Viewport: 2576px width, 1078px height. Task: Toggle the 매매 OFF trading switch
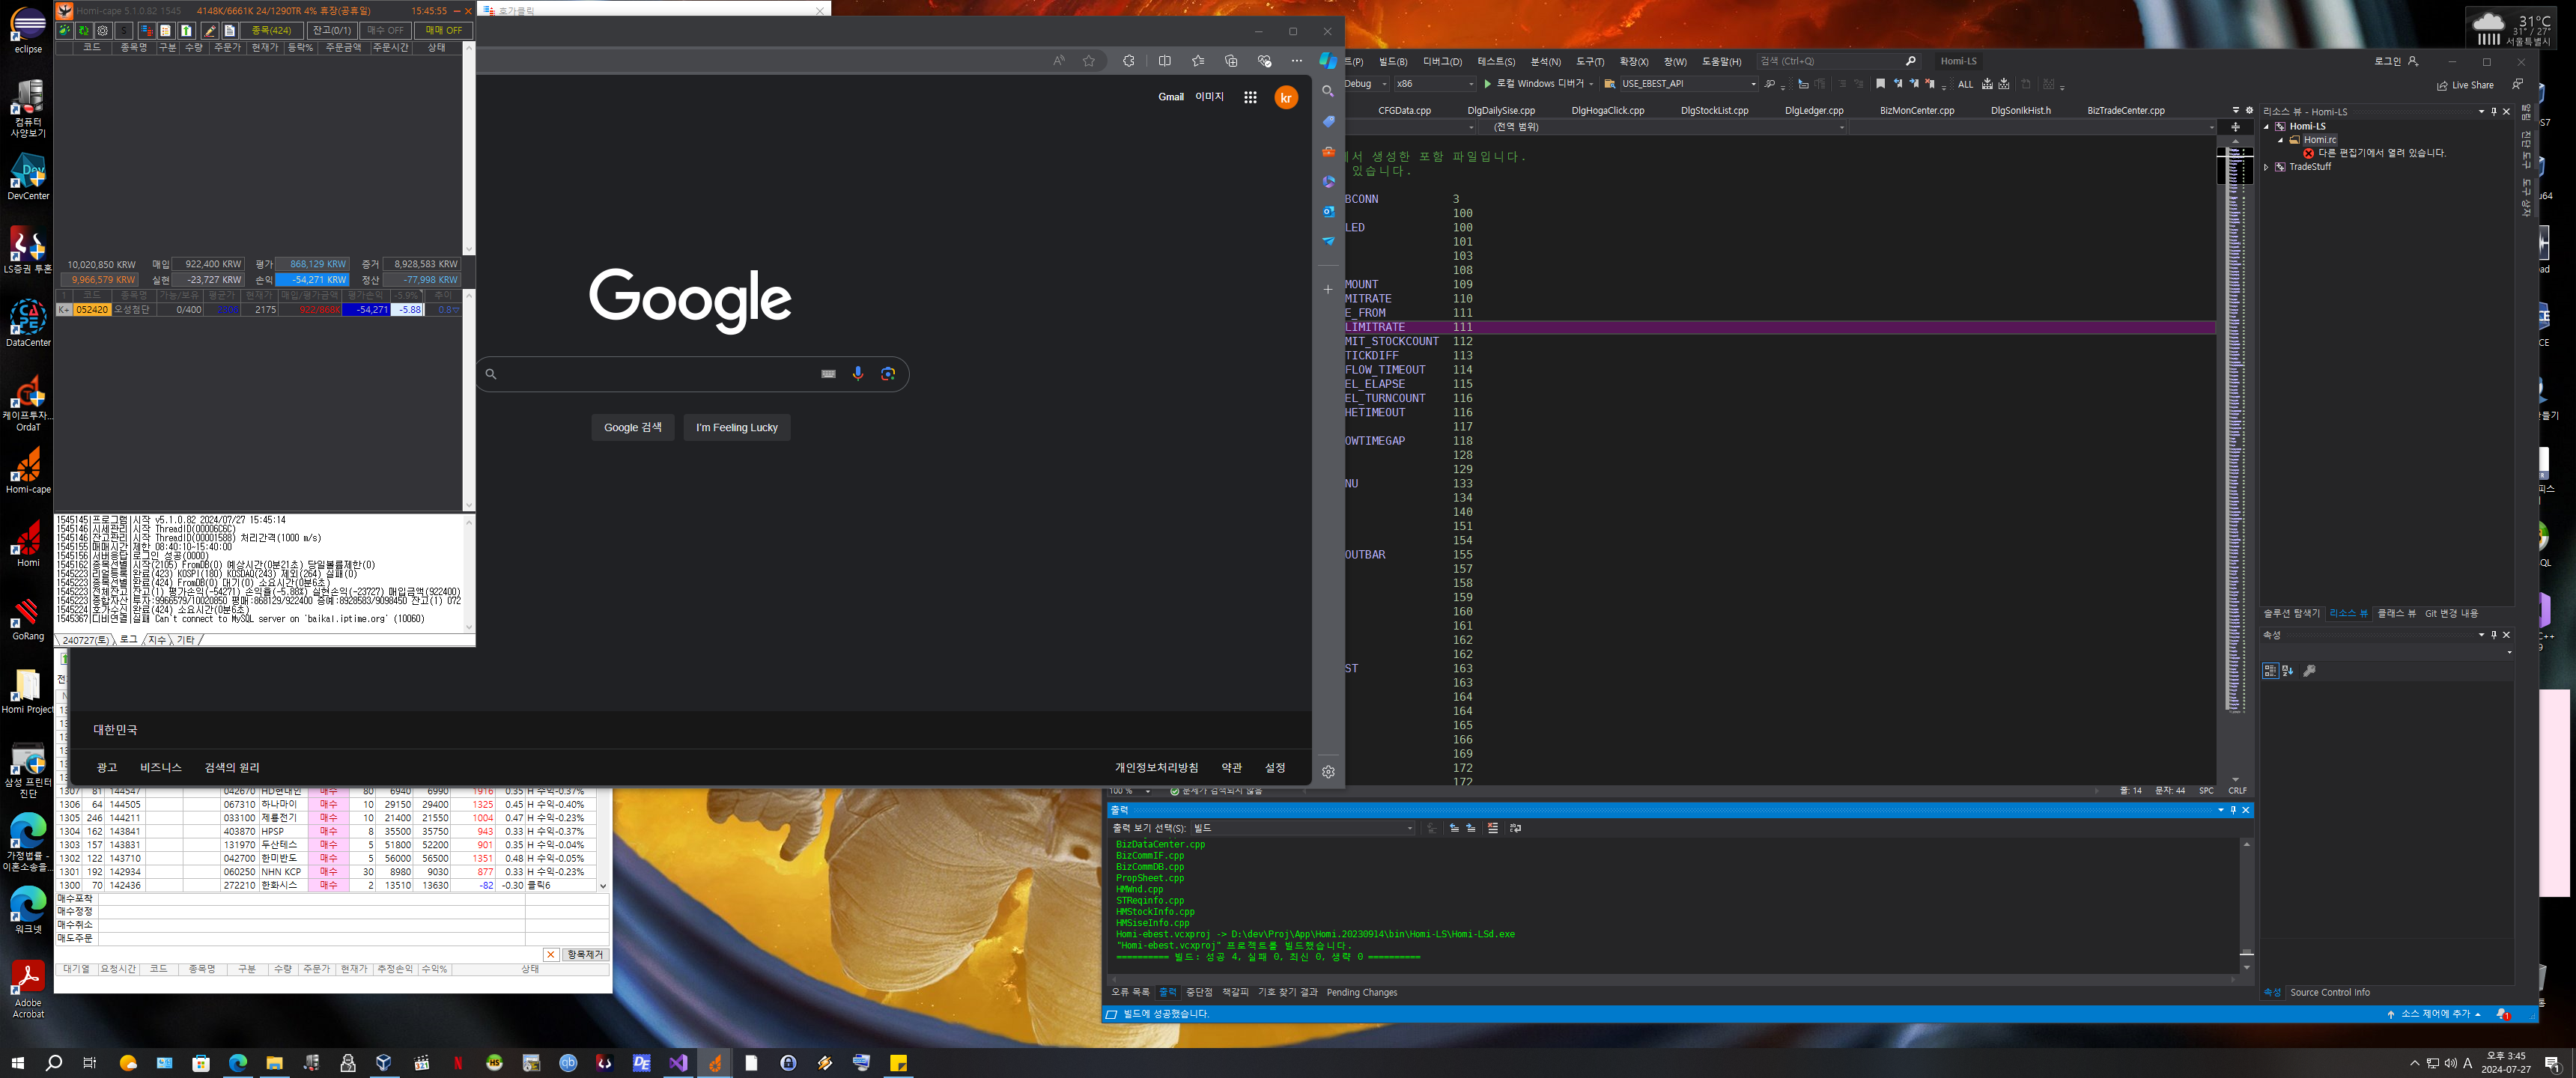[x=443, y=31]
